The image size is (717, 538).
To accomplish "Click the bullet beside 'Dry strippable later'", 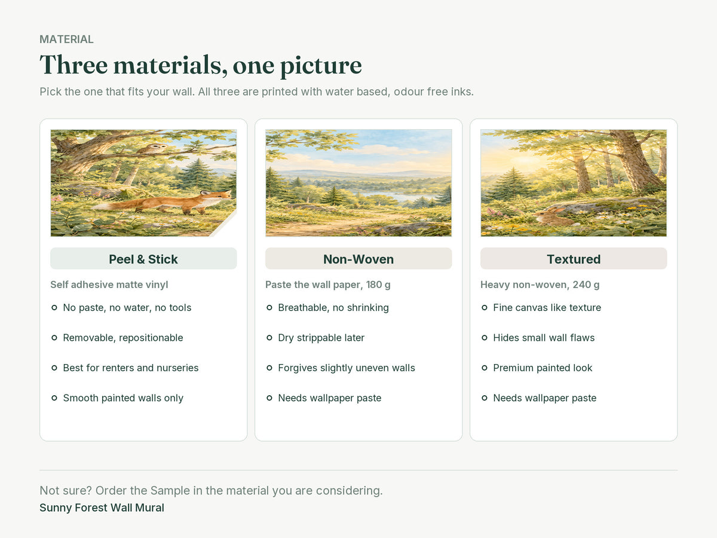I will click(x=269, y=338).
